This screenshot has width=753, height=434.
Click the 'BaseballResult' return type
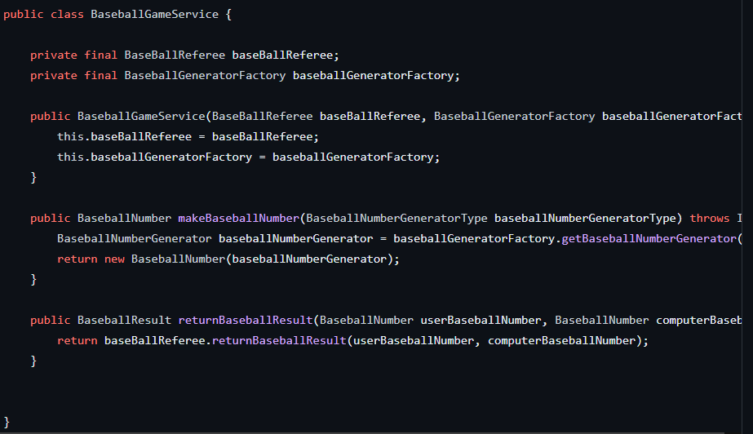(124, 321)
